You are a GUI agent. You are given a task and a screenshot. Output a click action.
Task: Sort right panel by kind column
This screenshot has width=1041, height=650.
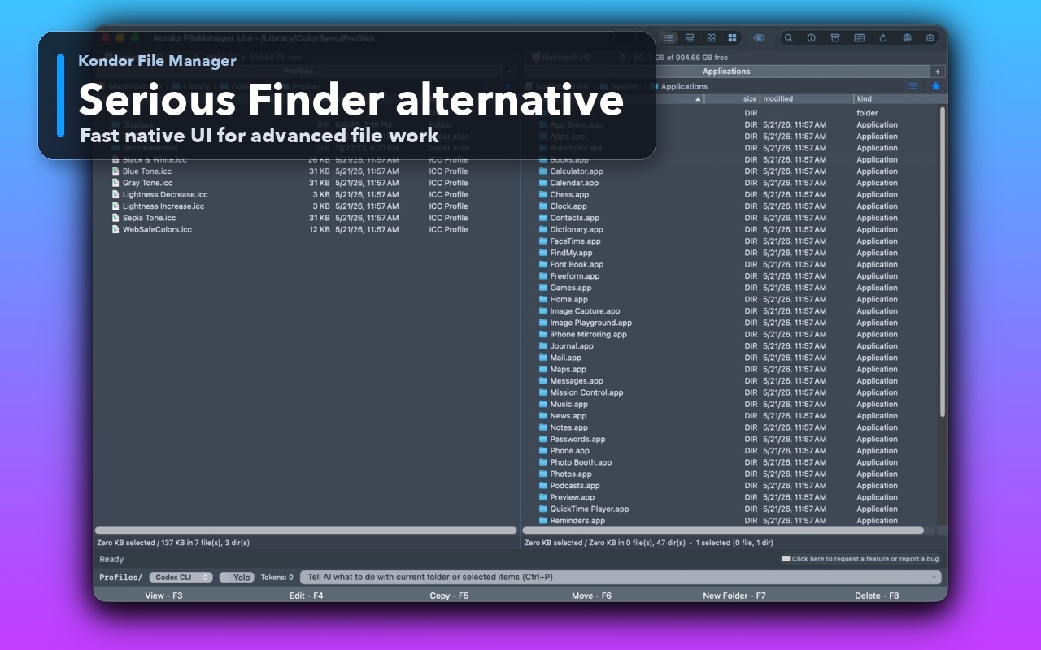865,98
